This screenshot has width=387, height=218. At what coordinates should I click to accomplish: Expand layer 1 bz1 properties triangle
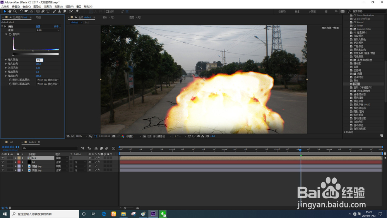coord(15,158)
